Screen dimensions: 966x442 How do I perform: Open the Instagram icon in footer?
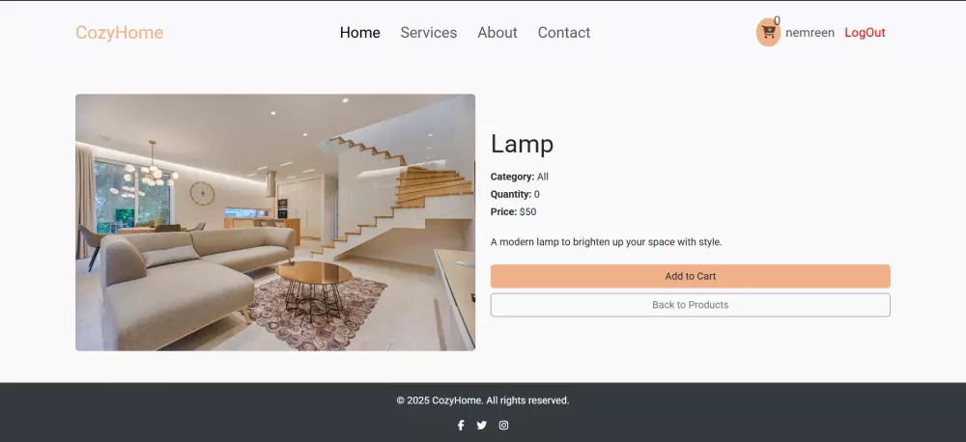[503, 426]
